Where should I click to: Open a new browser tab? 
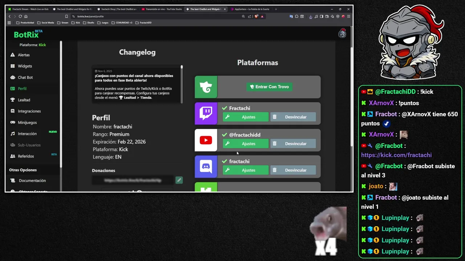pyautogui.click(x=276, y=9)
